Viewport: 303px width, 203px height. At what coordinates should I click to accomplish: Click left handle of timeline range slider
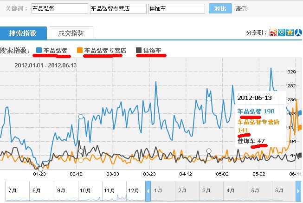pos(148,191)
